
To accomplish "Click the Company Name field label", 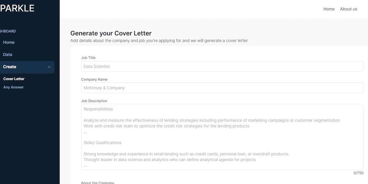I will click(x=94, y=79).
